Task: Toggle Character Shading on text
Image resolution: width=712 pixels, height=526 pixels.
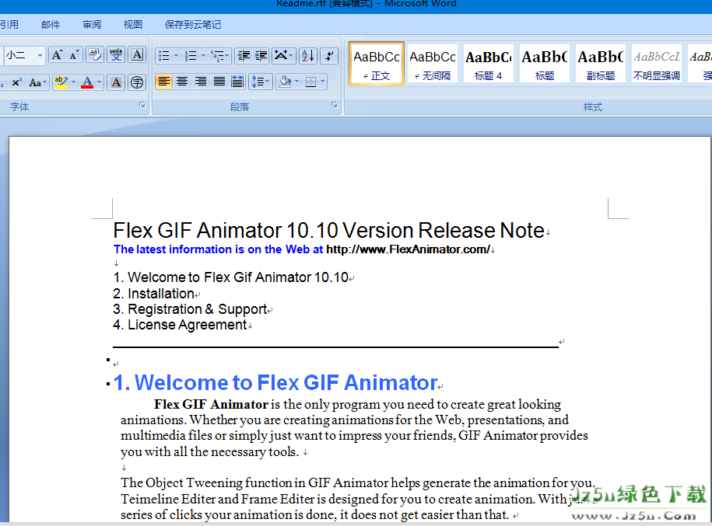Action: tap(116, 82)
